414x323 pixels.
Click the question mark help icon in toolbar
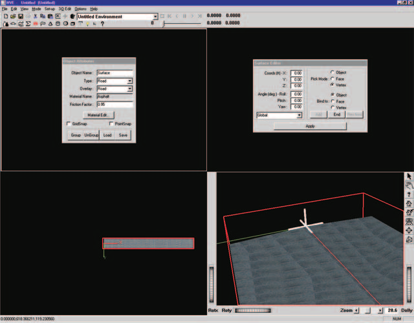(x=102, y=24)
